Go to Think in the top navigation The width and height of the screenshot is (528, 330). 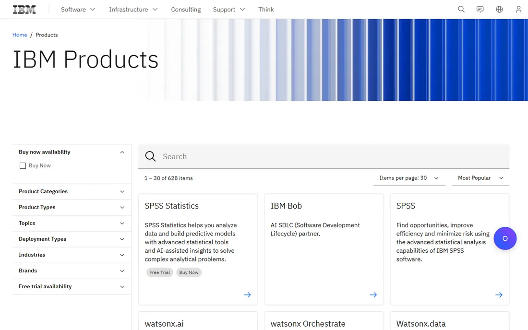click(x=266, y=10)
